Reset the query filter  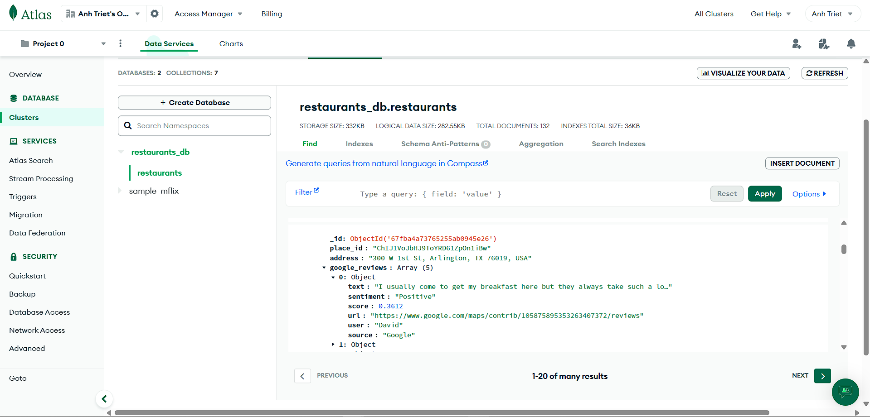727,194
